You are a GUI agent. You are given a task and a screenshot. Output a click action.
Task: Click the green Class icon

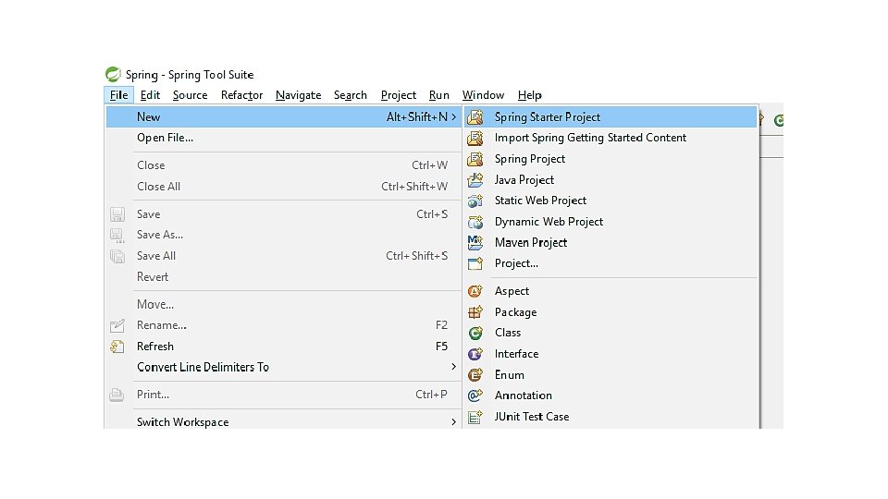coord(475,334)
